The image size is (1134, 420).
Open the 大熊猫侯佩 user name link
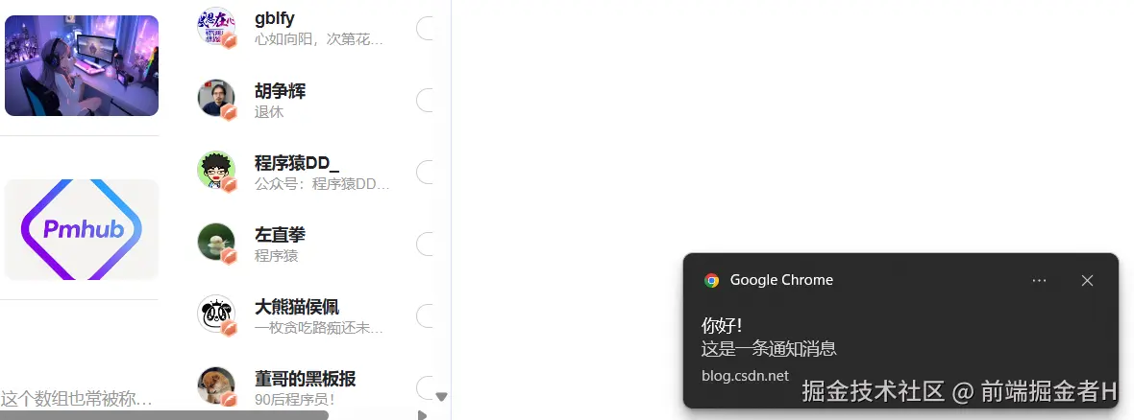(x=297, y=307)
